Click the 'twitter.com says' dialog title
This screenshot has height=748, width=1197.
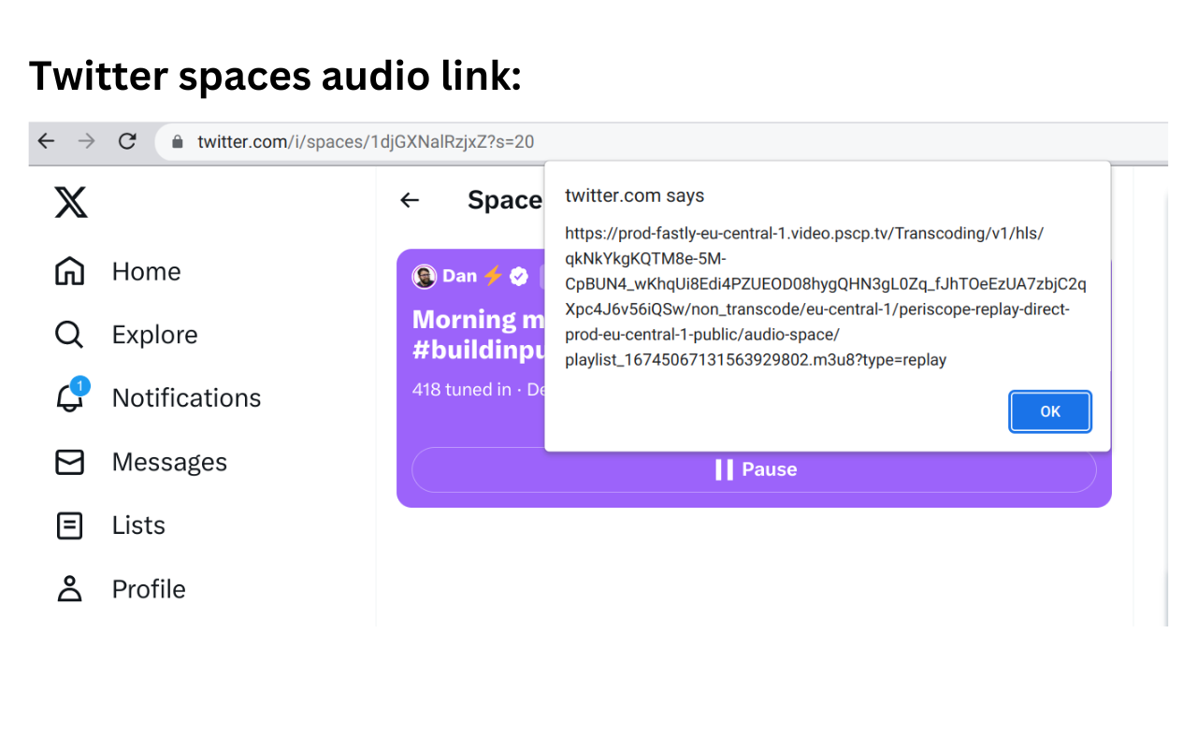point(634,195)
